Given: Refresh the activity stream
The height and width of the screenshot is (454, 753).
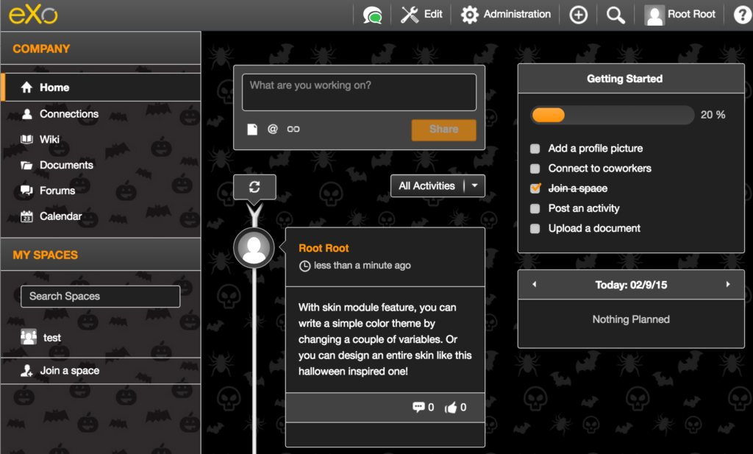Looking at the screenshot, I should point(254,187).
